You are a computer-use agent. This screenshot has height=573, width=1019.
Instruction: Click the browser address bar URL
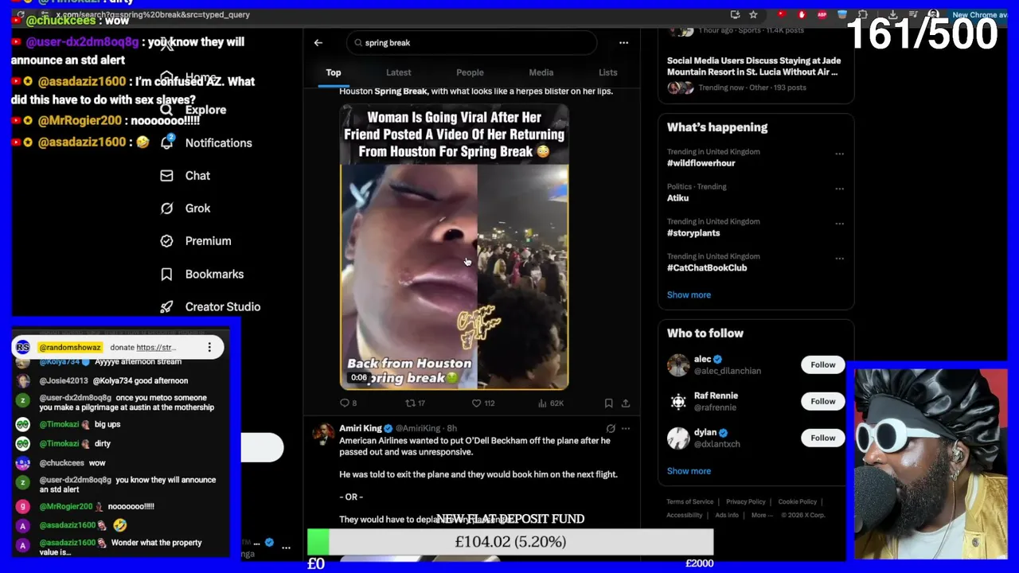click(x=153, y=14)
